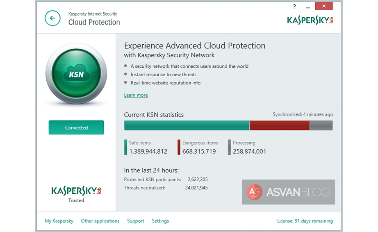Screen dimensions: 378x232
Task: Click the green KSN cloud orb
Action: coord(76,73)
